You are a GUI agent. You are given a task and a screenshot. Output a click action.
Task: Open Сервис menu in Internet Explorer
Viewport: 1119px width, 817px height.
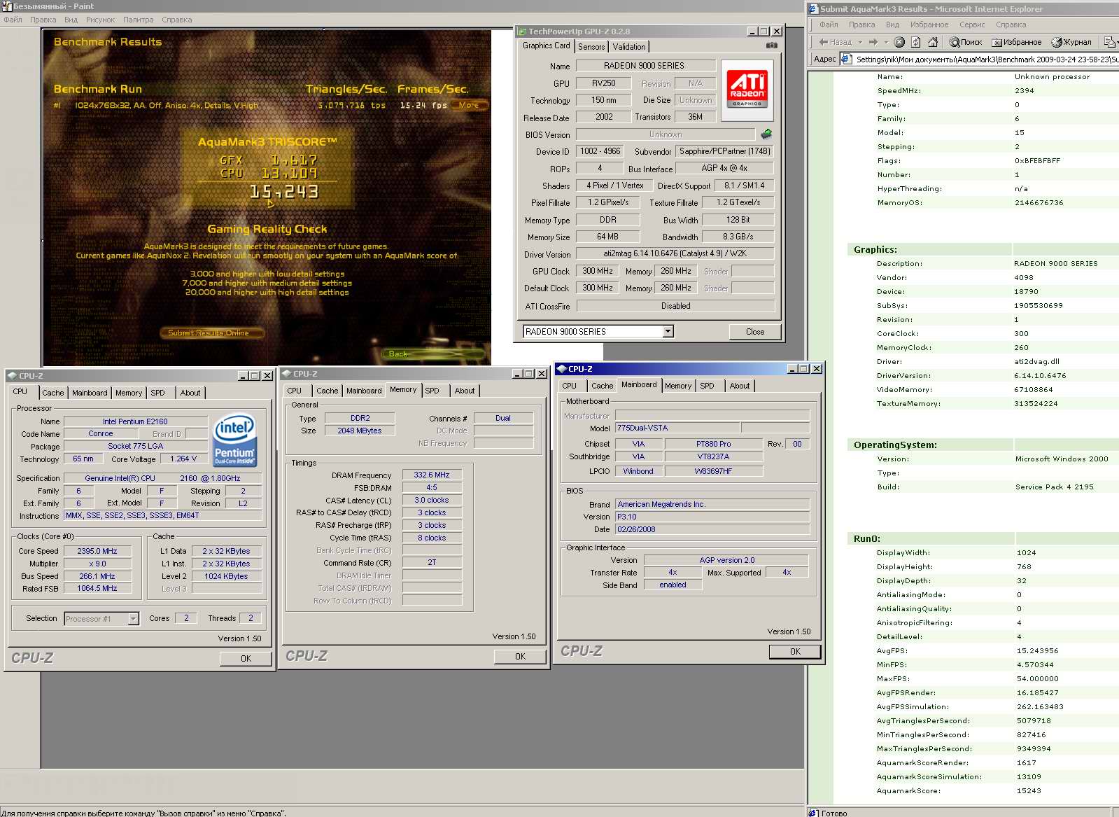tap(972, 25)
